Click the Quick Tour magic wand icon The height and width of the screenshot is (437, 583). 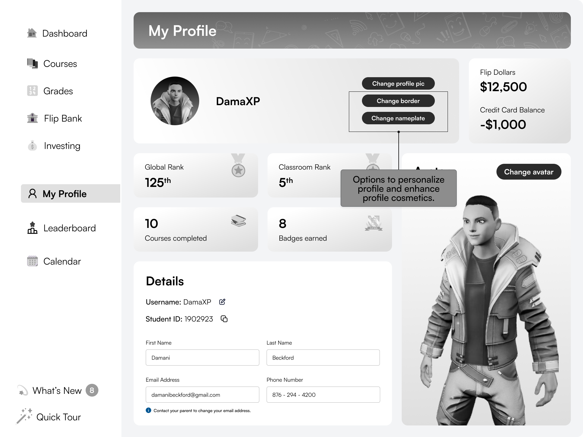click(x=24, y=416)
